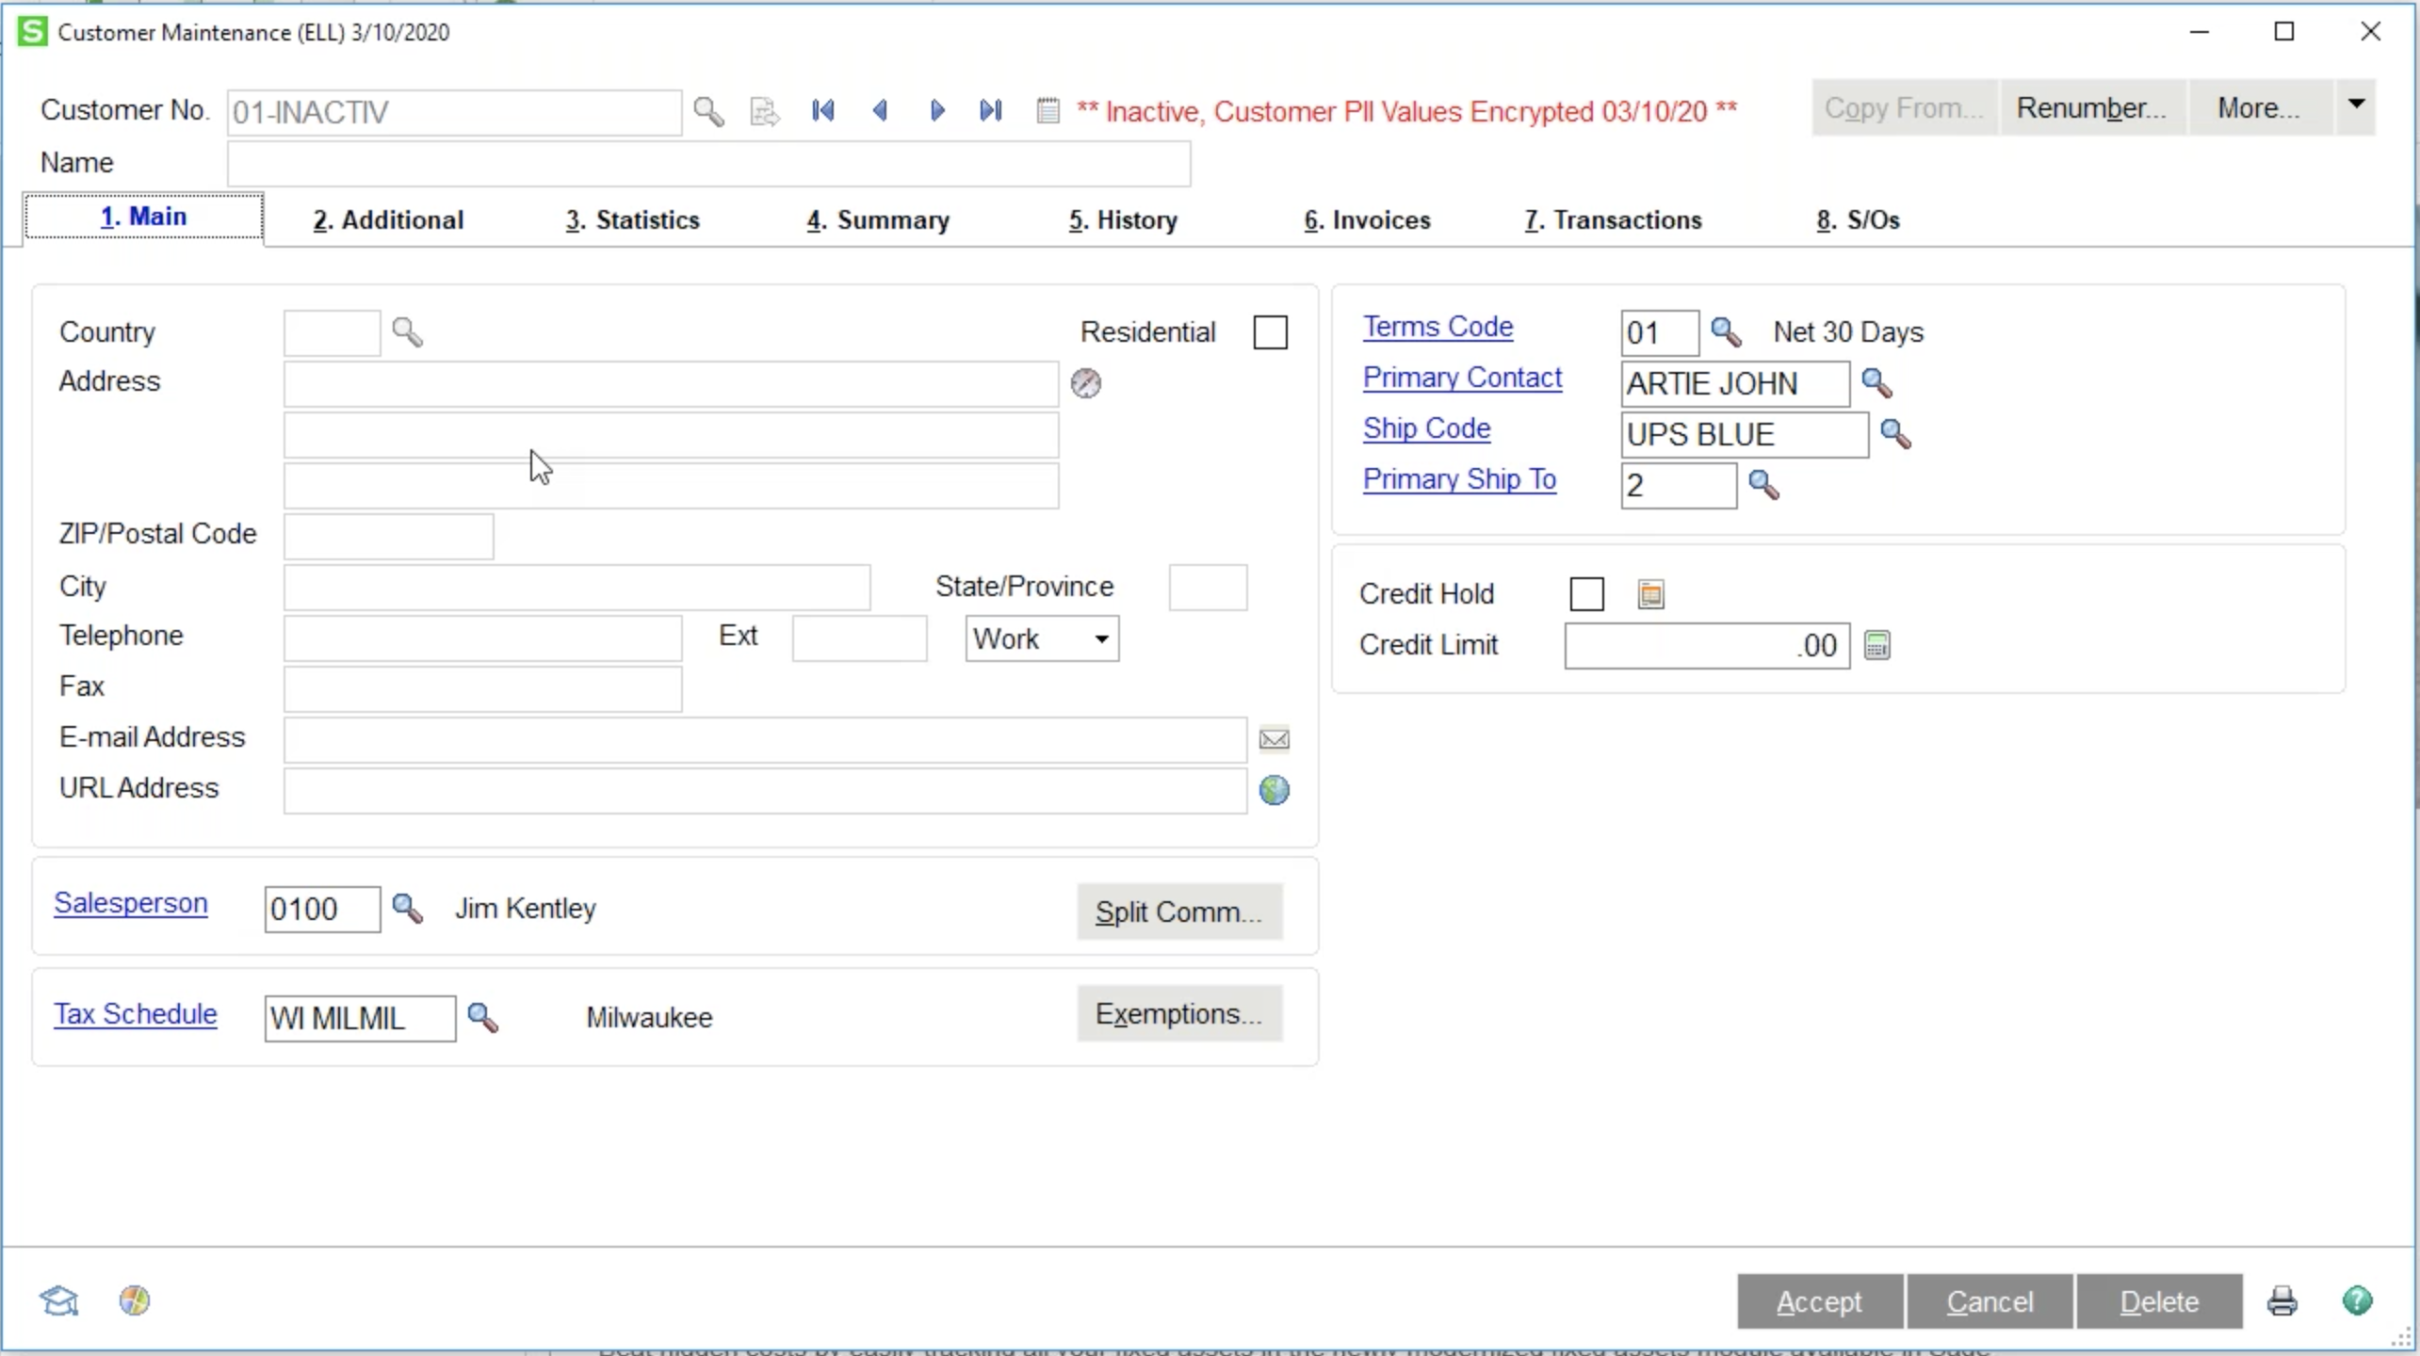This screenshot has width=2420, height=1356.
Task: Open help with the green question icon
Action: pyautogui.click(x=2357, y=1300)
